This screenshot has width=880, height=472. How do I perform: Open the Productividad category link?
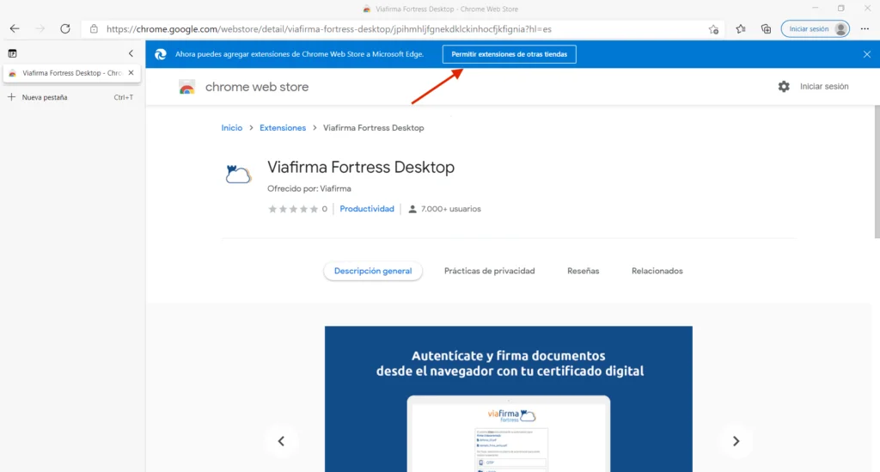(x=366, y=209)
